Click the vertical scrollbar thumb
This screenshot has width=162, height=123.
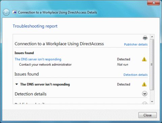pyautogui.click(x=152, y=65)
